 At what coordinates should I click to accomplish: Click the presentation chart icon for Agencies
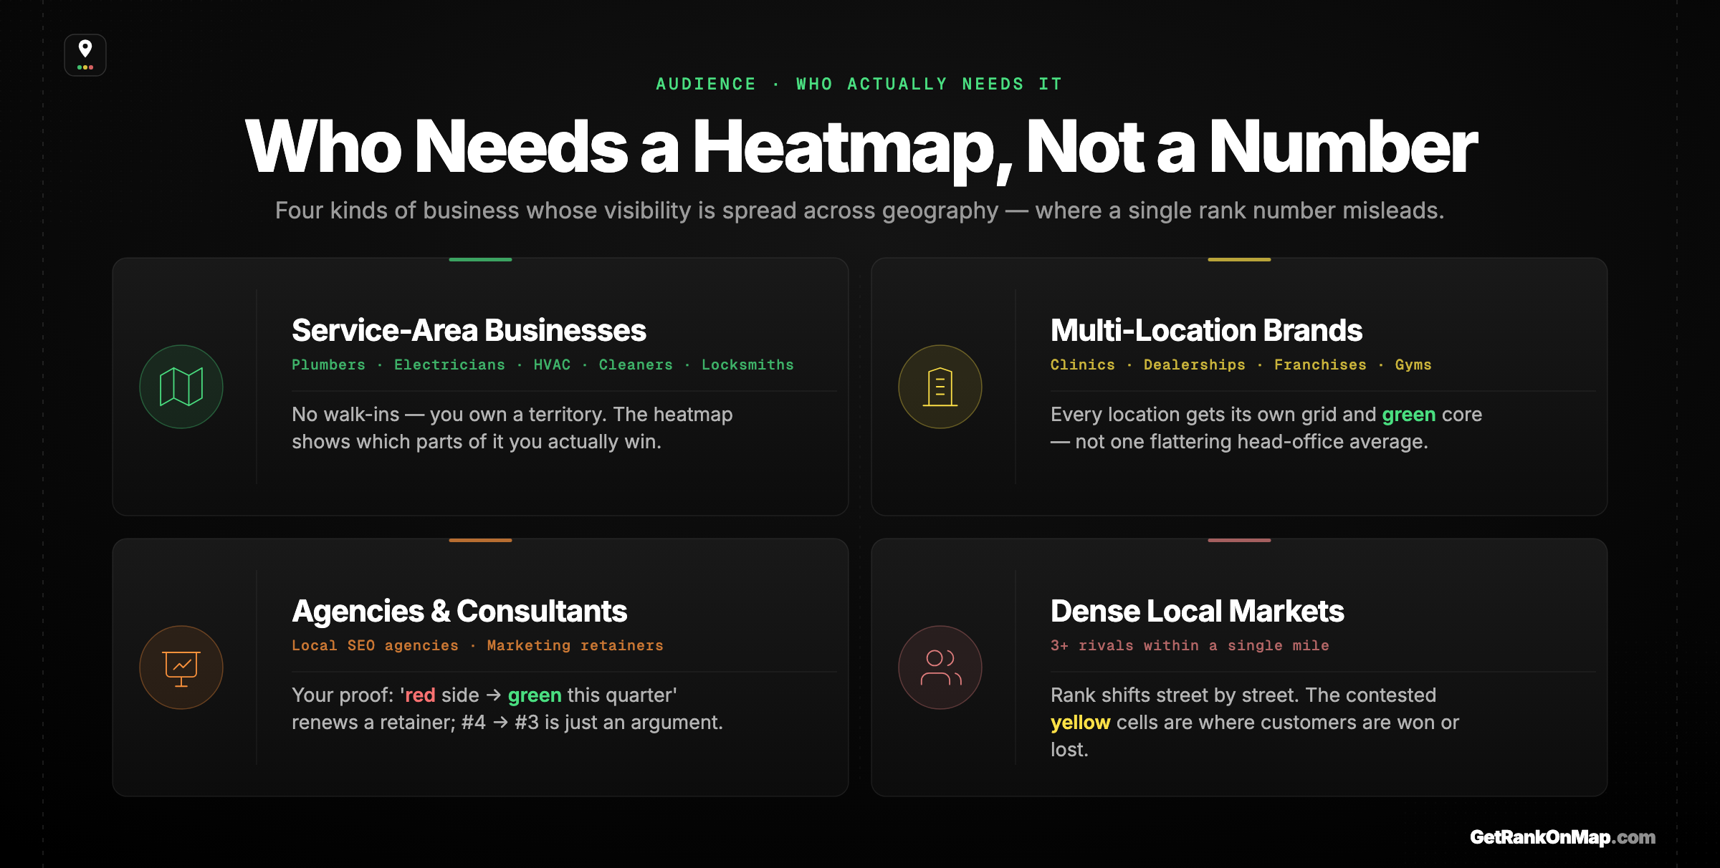[181, 667]
